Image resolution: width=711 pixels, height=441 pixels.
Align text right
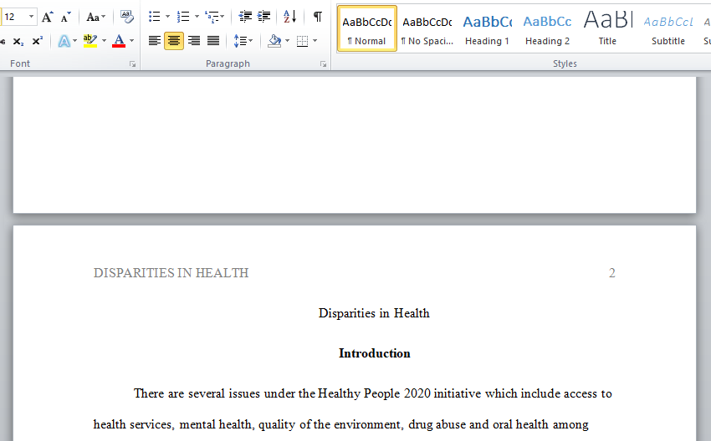194,41
